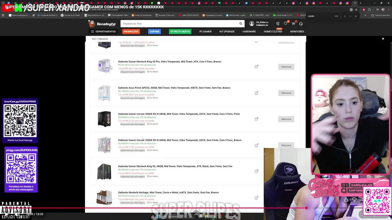Open a new browser tab

360,3
